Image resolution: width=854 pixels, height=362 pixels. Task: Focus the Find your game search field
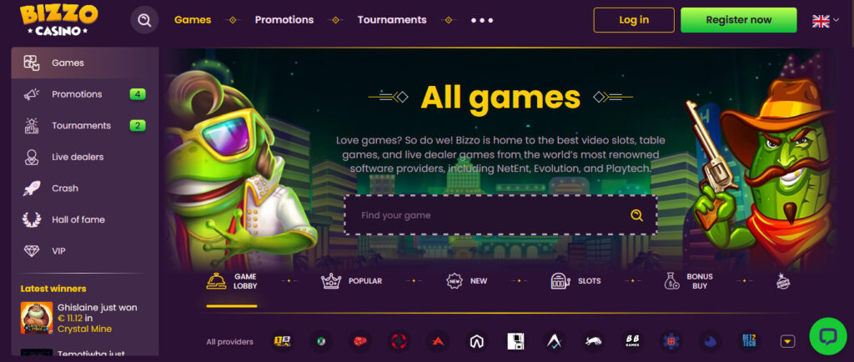(x=500, y=215)
